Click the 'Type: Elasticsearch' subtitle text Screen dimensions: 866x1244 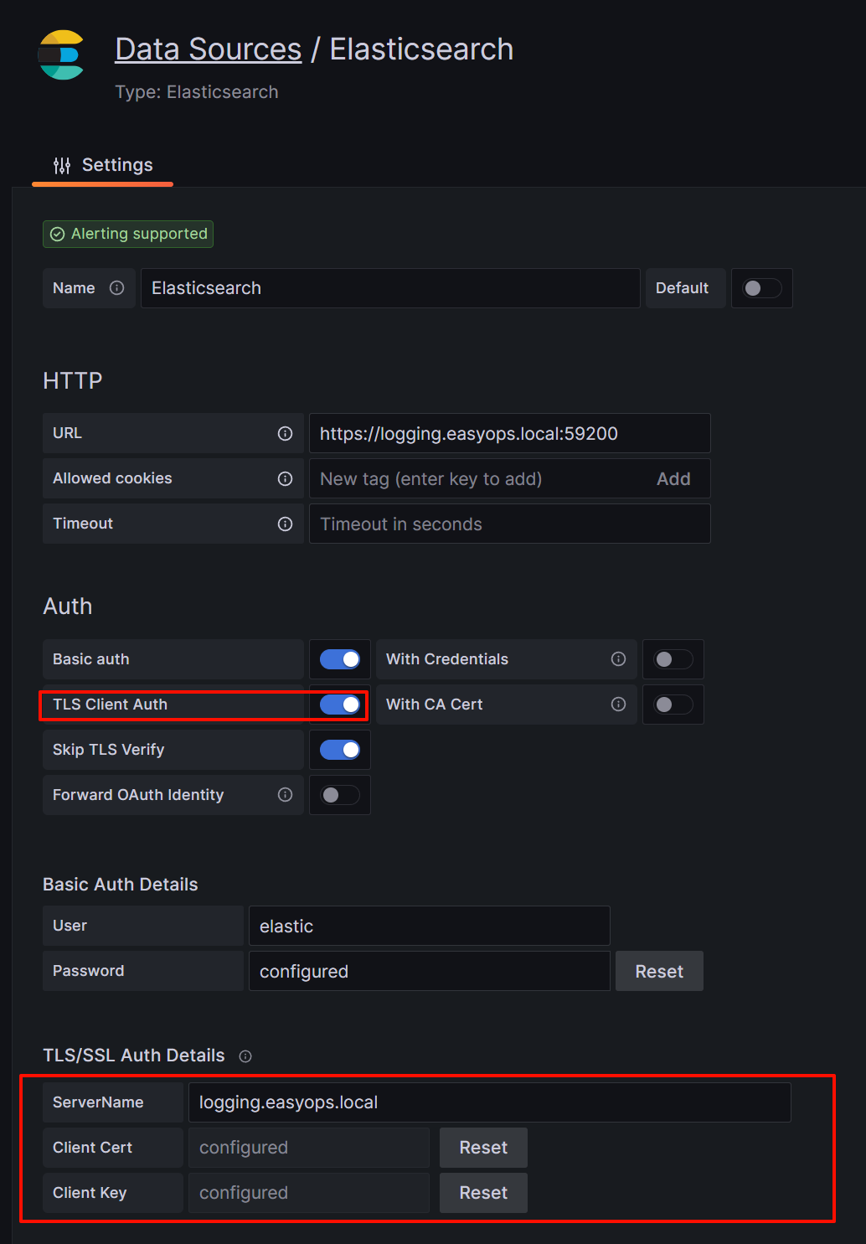click(x=196, y=92)
